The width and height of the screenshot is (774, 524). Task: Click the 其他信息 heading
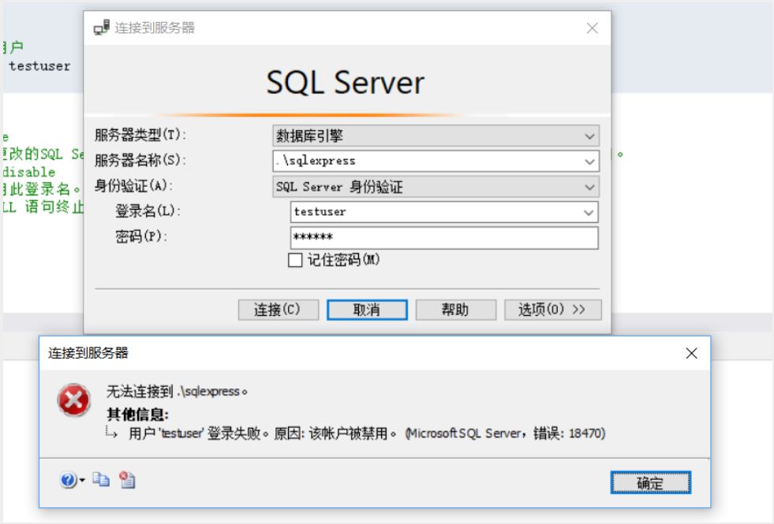click(138, 414)
